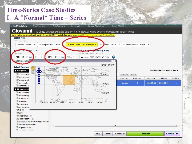The width and height of the screenshot is (192, 144).
Task: Click the Go to Results button
Action: coord(172,134)
